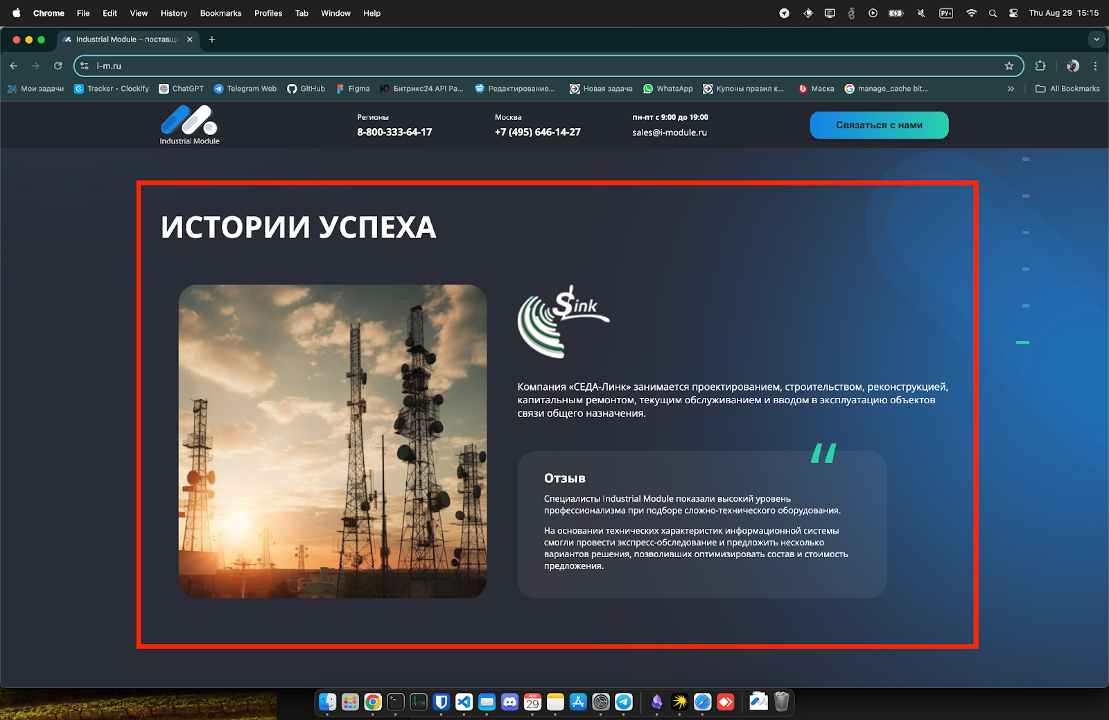
Task: Open GitHub bookmark
Action: tap(306, 89)
